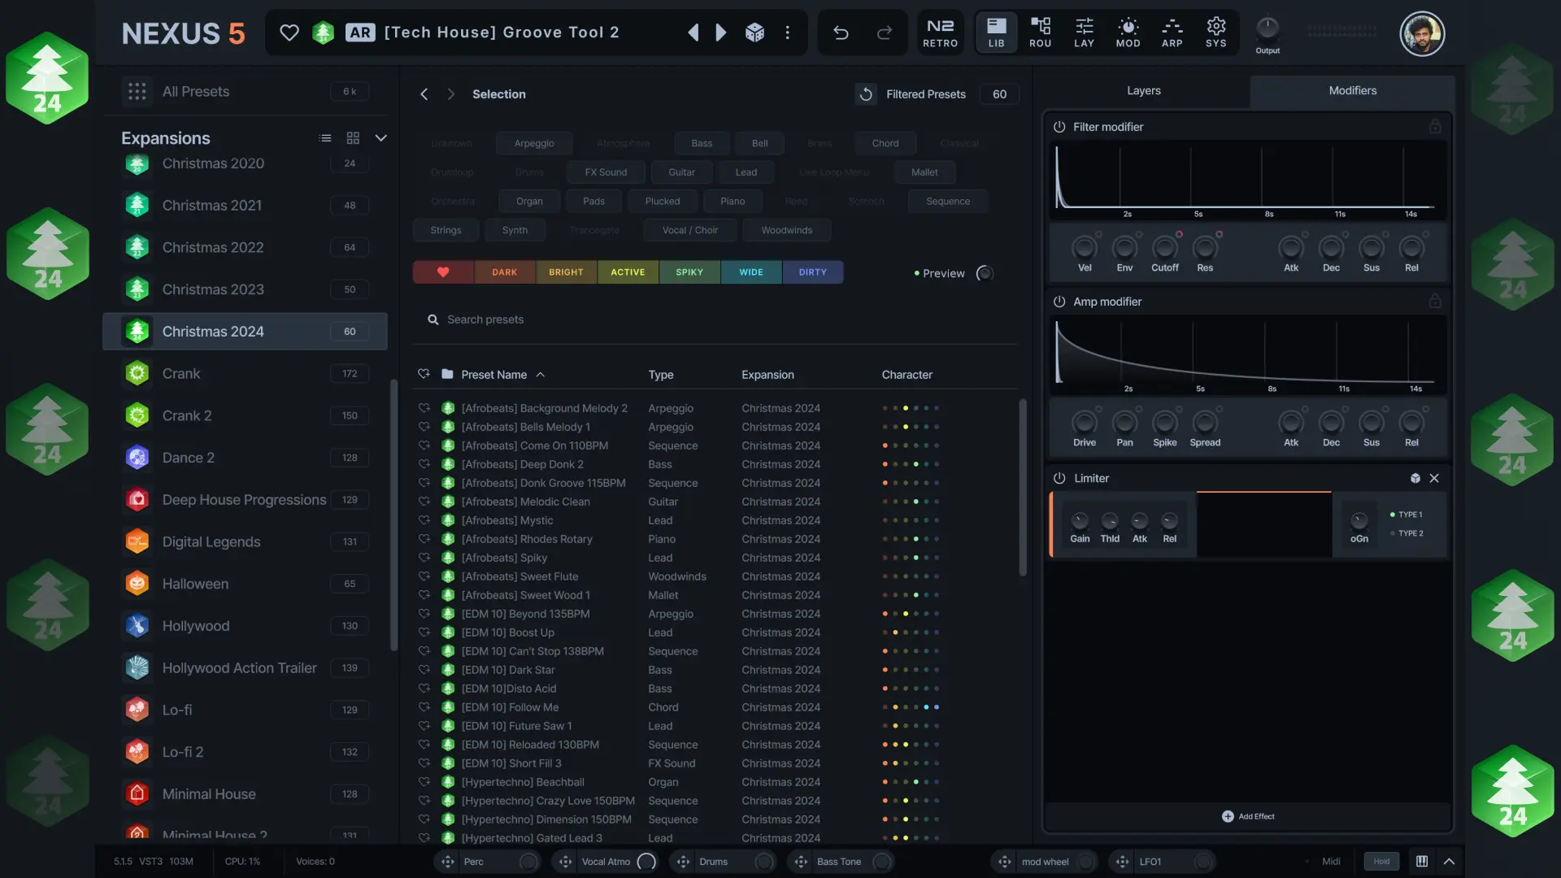Redo the last action
The height and width of the screenshot is (878, 1561).
(885, 33)
